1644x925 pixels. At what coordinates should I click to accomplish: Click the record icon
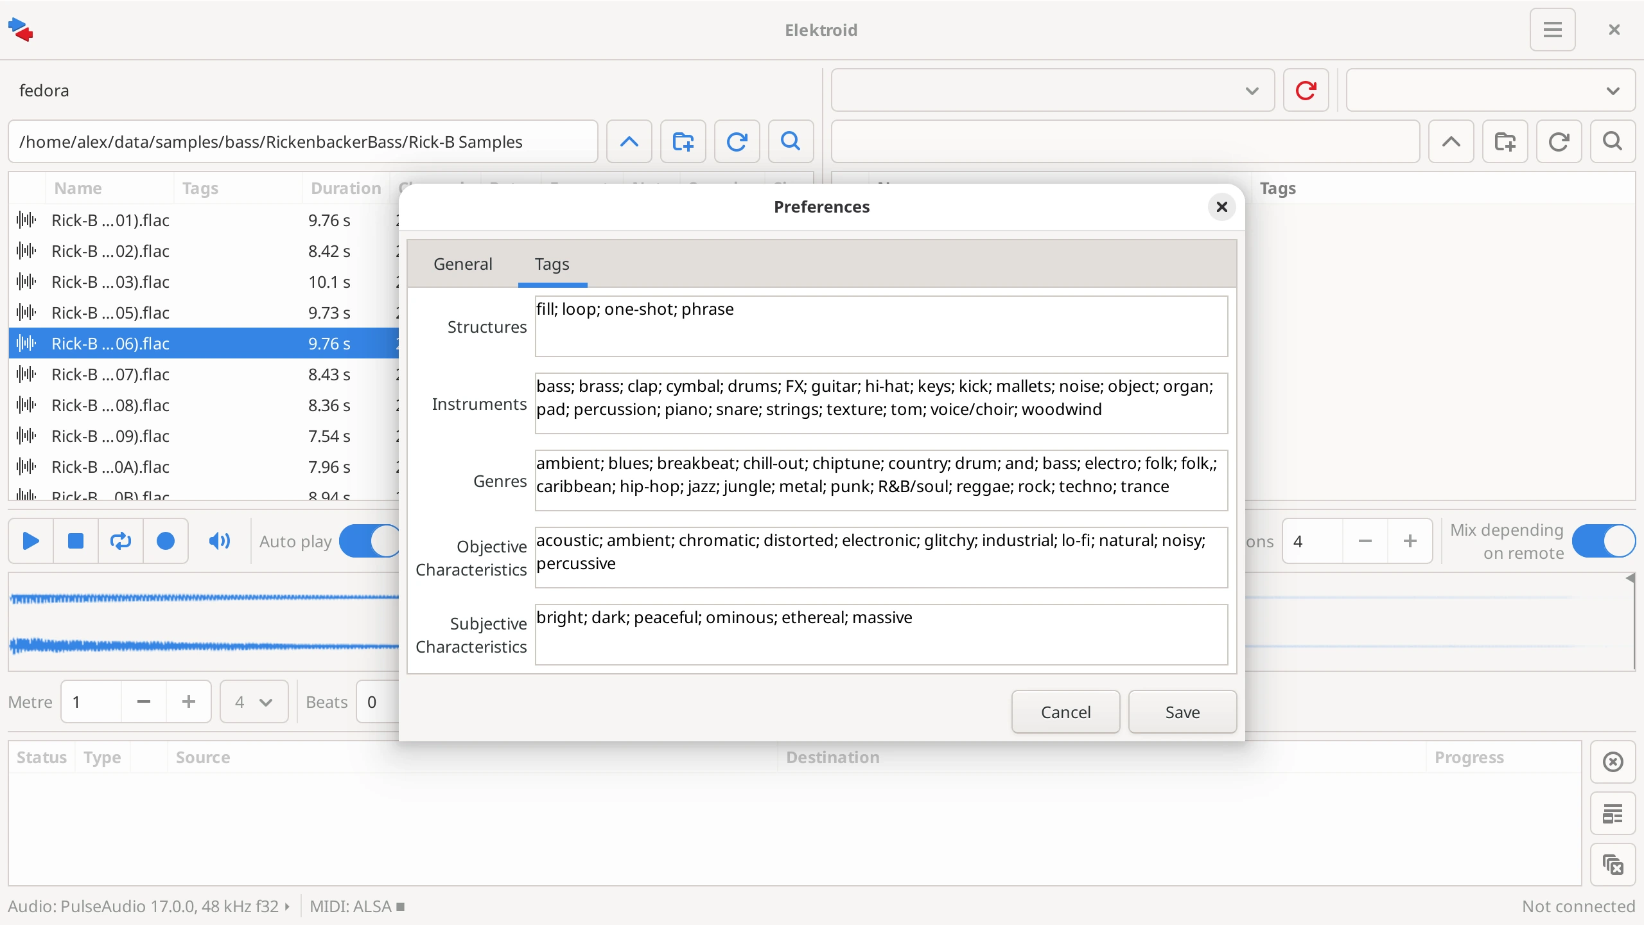tap(166, 541)
